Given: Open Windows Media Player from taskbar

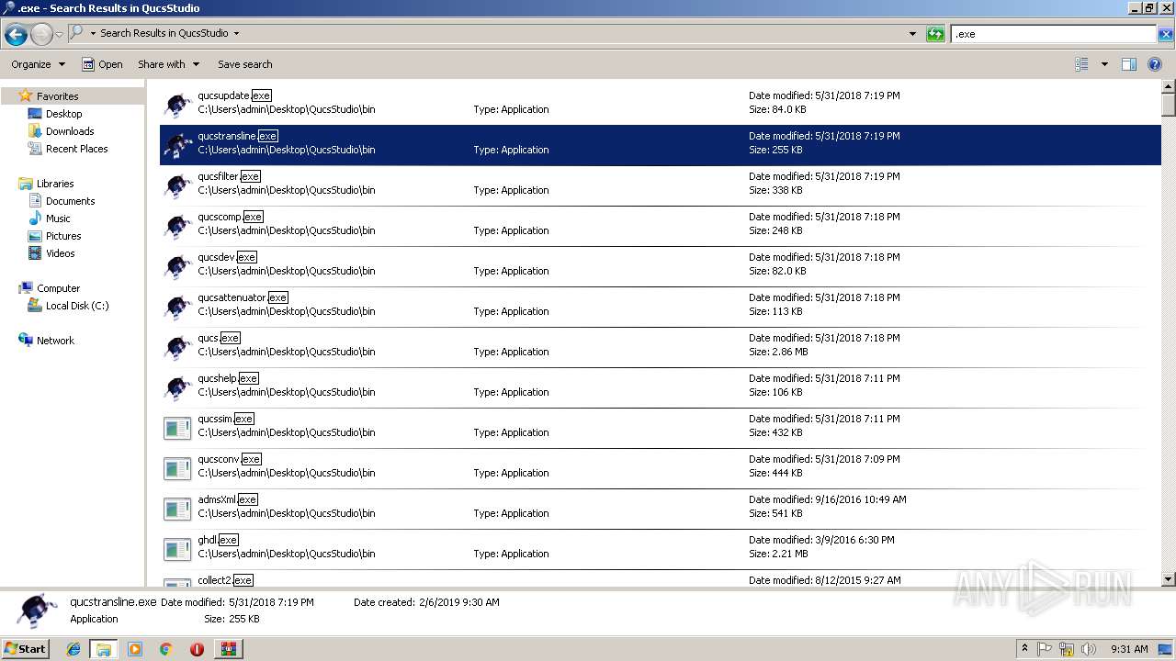Looking at the screenshot, I should tap(135, 648).
